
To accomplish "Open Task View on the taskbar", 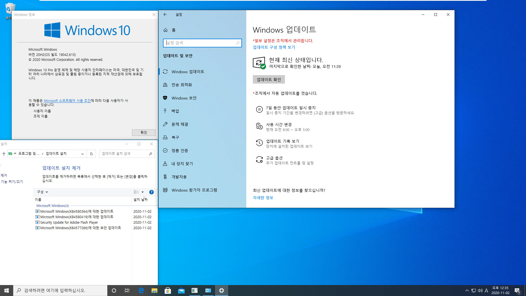I will point(127,291).
